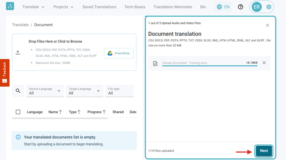This screenshot has width=286, height=160.
Task: Click the upload progress bar under the file name
Action: point(210,66)
